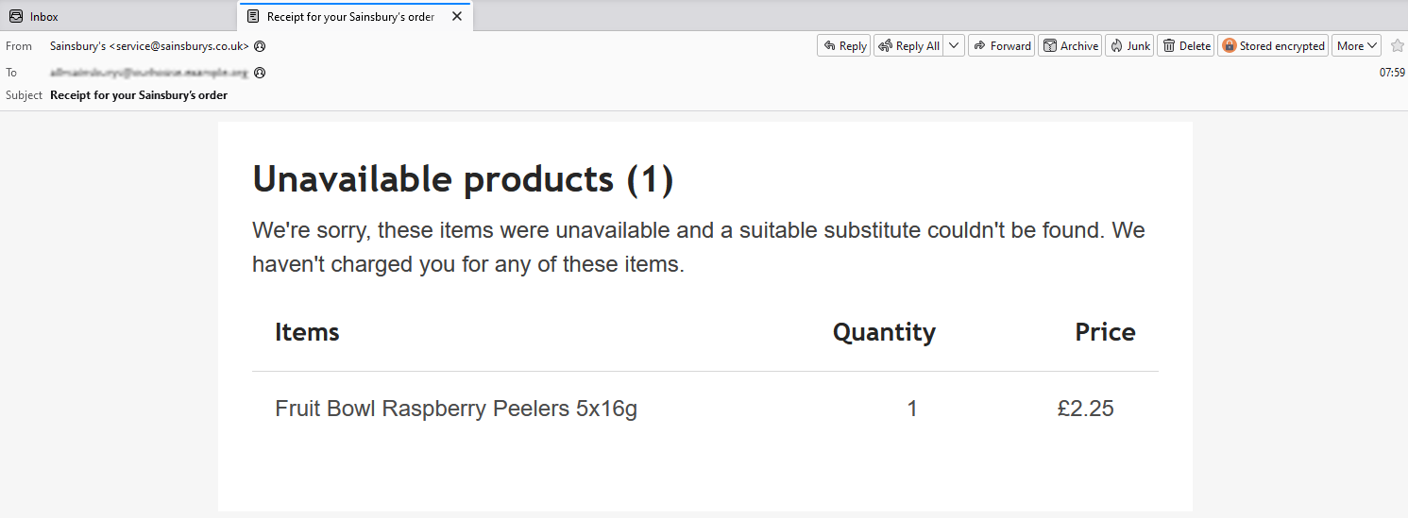This screenshot has height=518, width=1408.
Task: Click the Inbox tab icon
Action: 16,17
